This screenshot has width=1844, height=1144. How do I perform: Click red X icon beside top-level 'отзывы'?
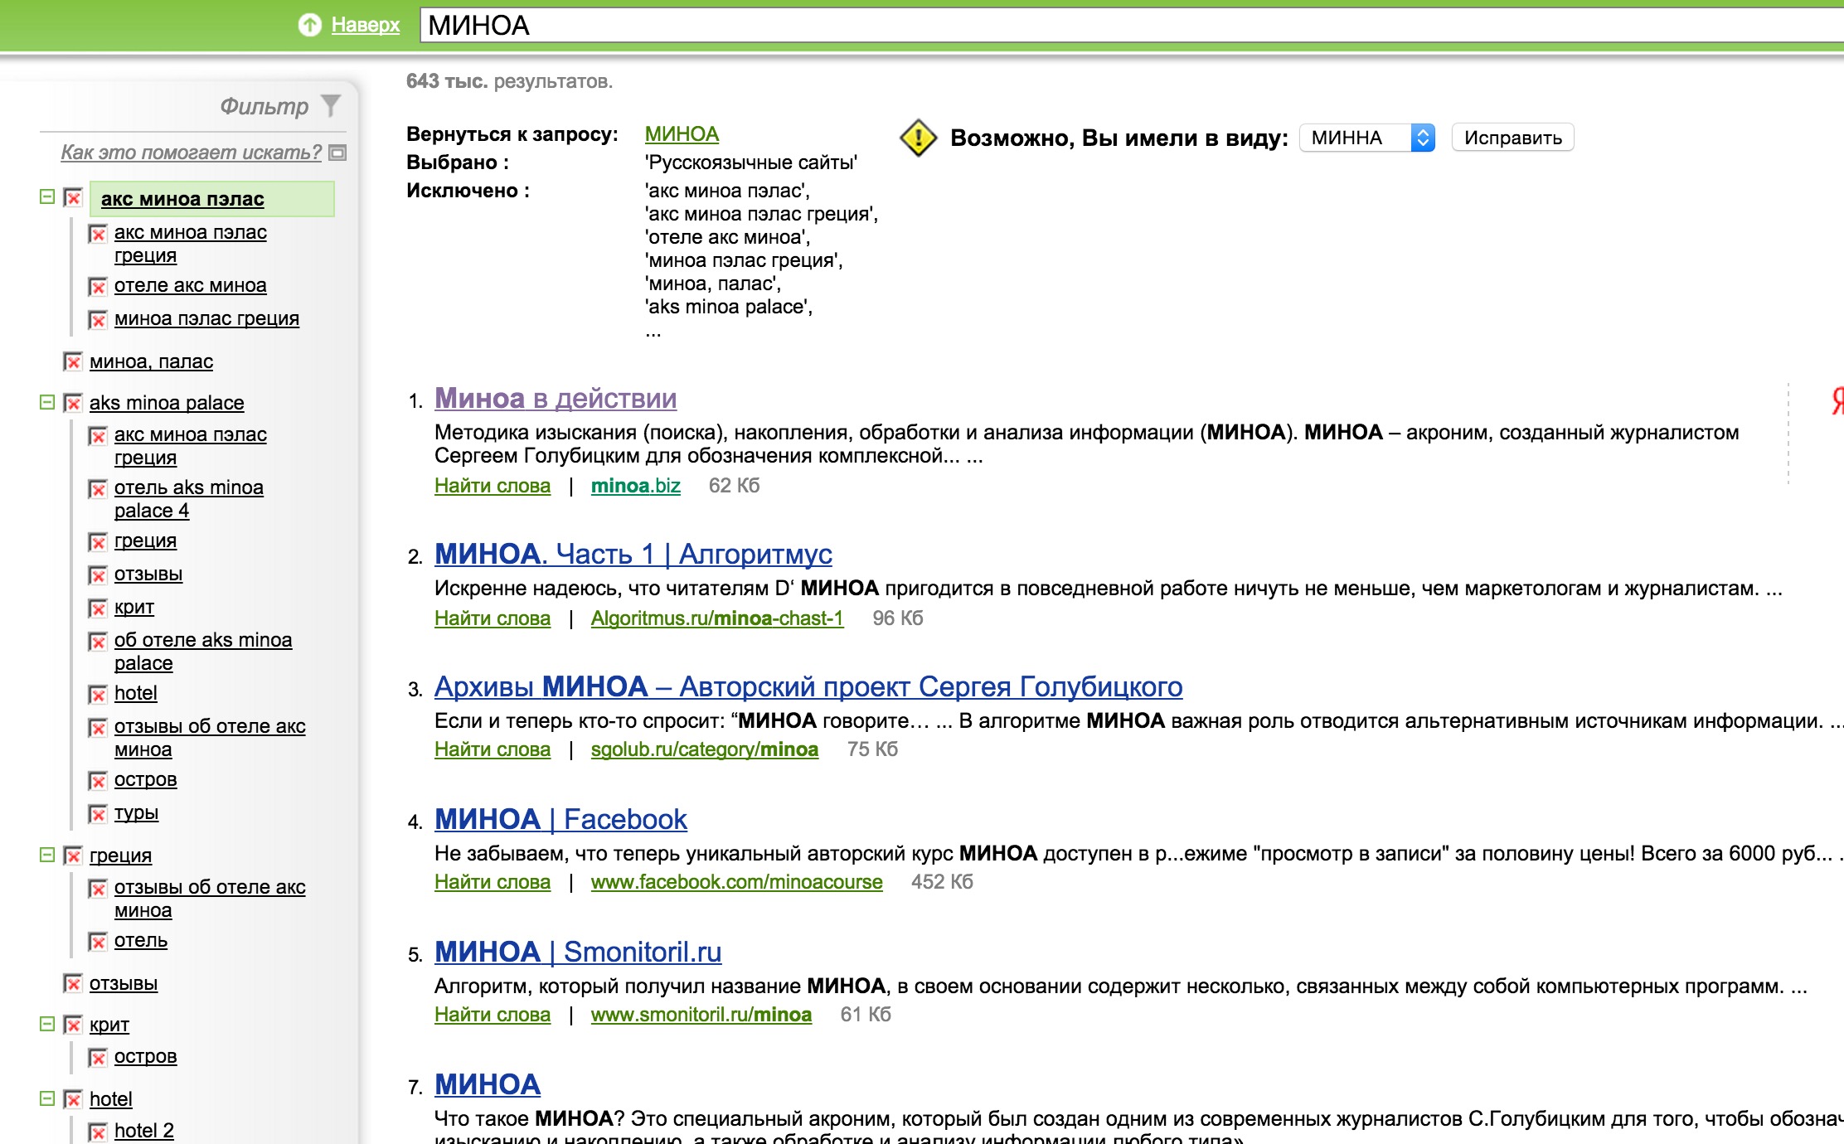(73, 983)
